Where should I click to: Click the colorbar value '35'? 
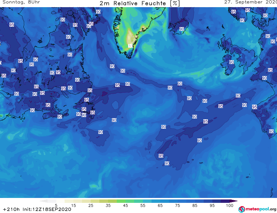[x=108, y=205]
